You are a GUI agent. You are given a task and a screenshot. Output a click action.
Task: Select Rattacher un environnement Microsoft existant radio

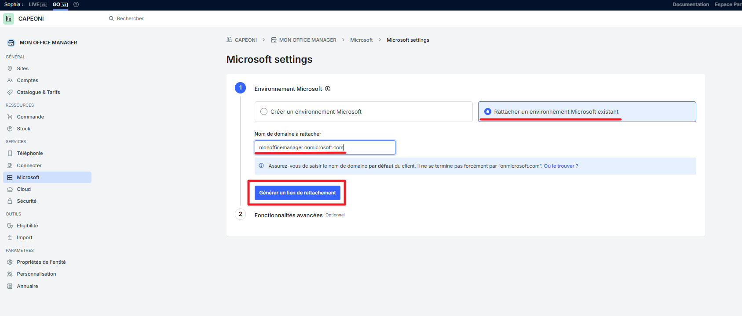(x=488, y=111)
